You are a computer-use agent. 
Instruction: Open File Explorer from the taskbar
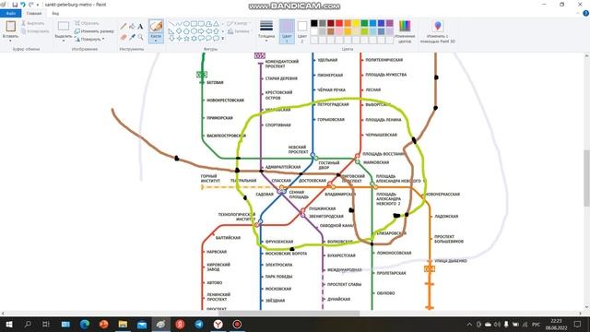(x=123, y=324)
